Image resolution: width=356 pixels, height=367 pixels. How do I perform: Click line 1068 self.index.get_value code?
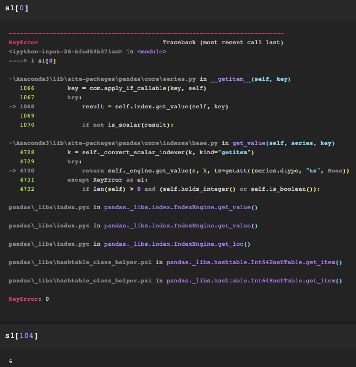point(155,107)
